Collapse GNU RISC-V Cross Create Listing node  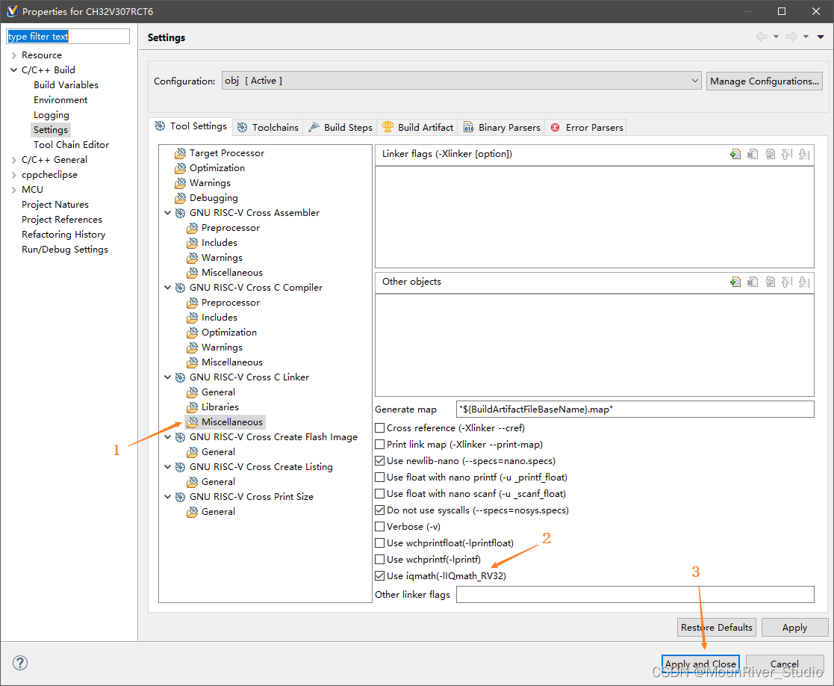pyautogui.click(x=167, y=467)
